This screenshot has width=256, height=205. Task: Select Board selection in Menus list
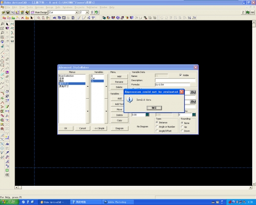[x=66, y=76]
